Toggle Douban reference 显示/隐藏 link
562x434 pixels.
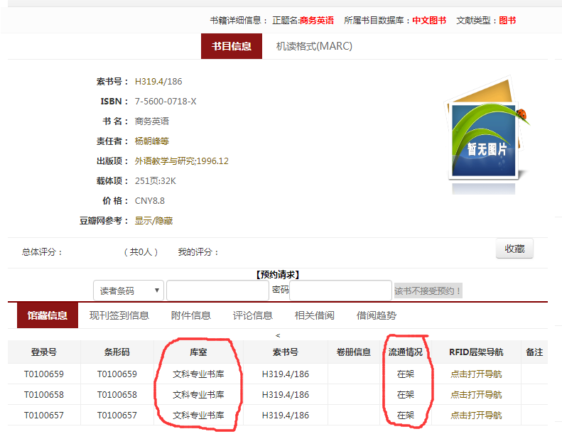153,221
